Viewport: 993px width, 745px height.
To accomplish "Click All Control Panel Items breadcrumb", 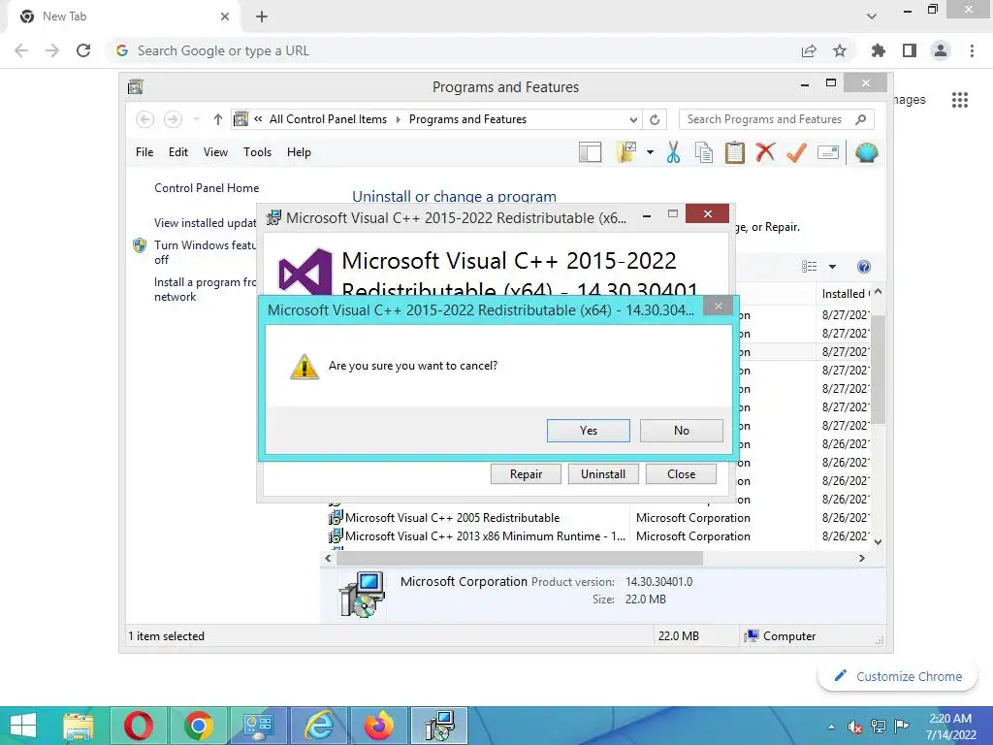I will [x=328, y=119].
